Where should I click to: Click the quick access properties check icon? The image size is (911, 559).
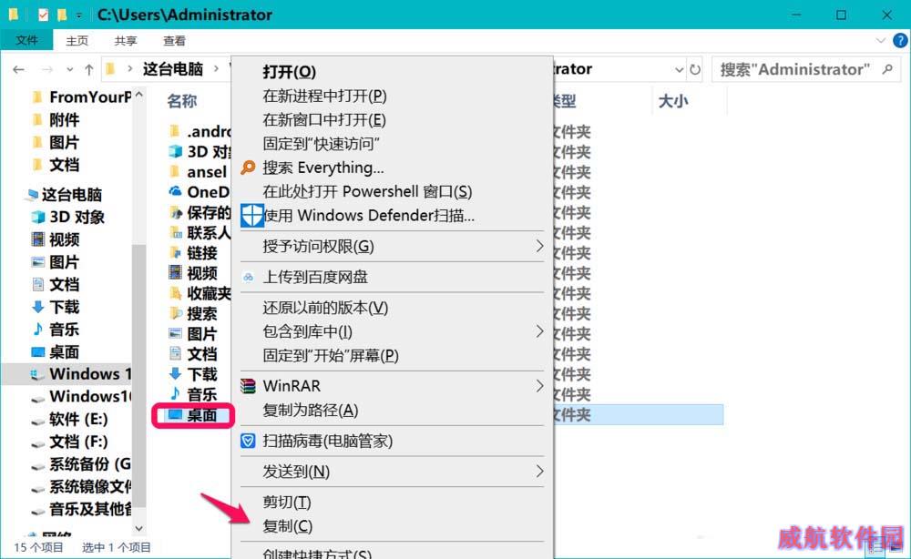point(44,15)
